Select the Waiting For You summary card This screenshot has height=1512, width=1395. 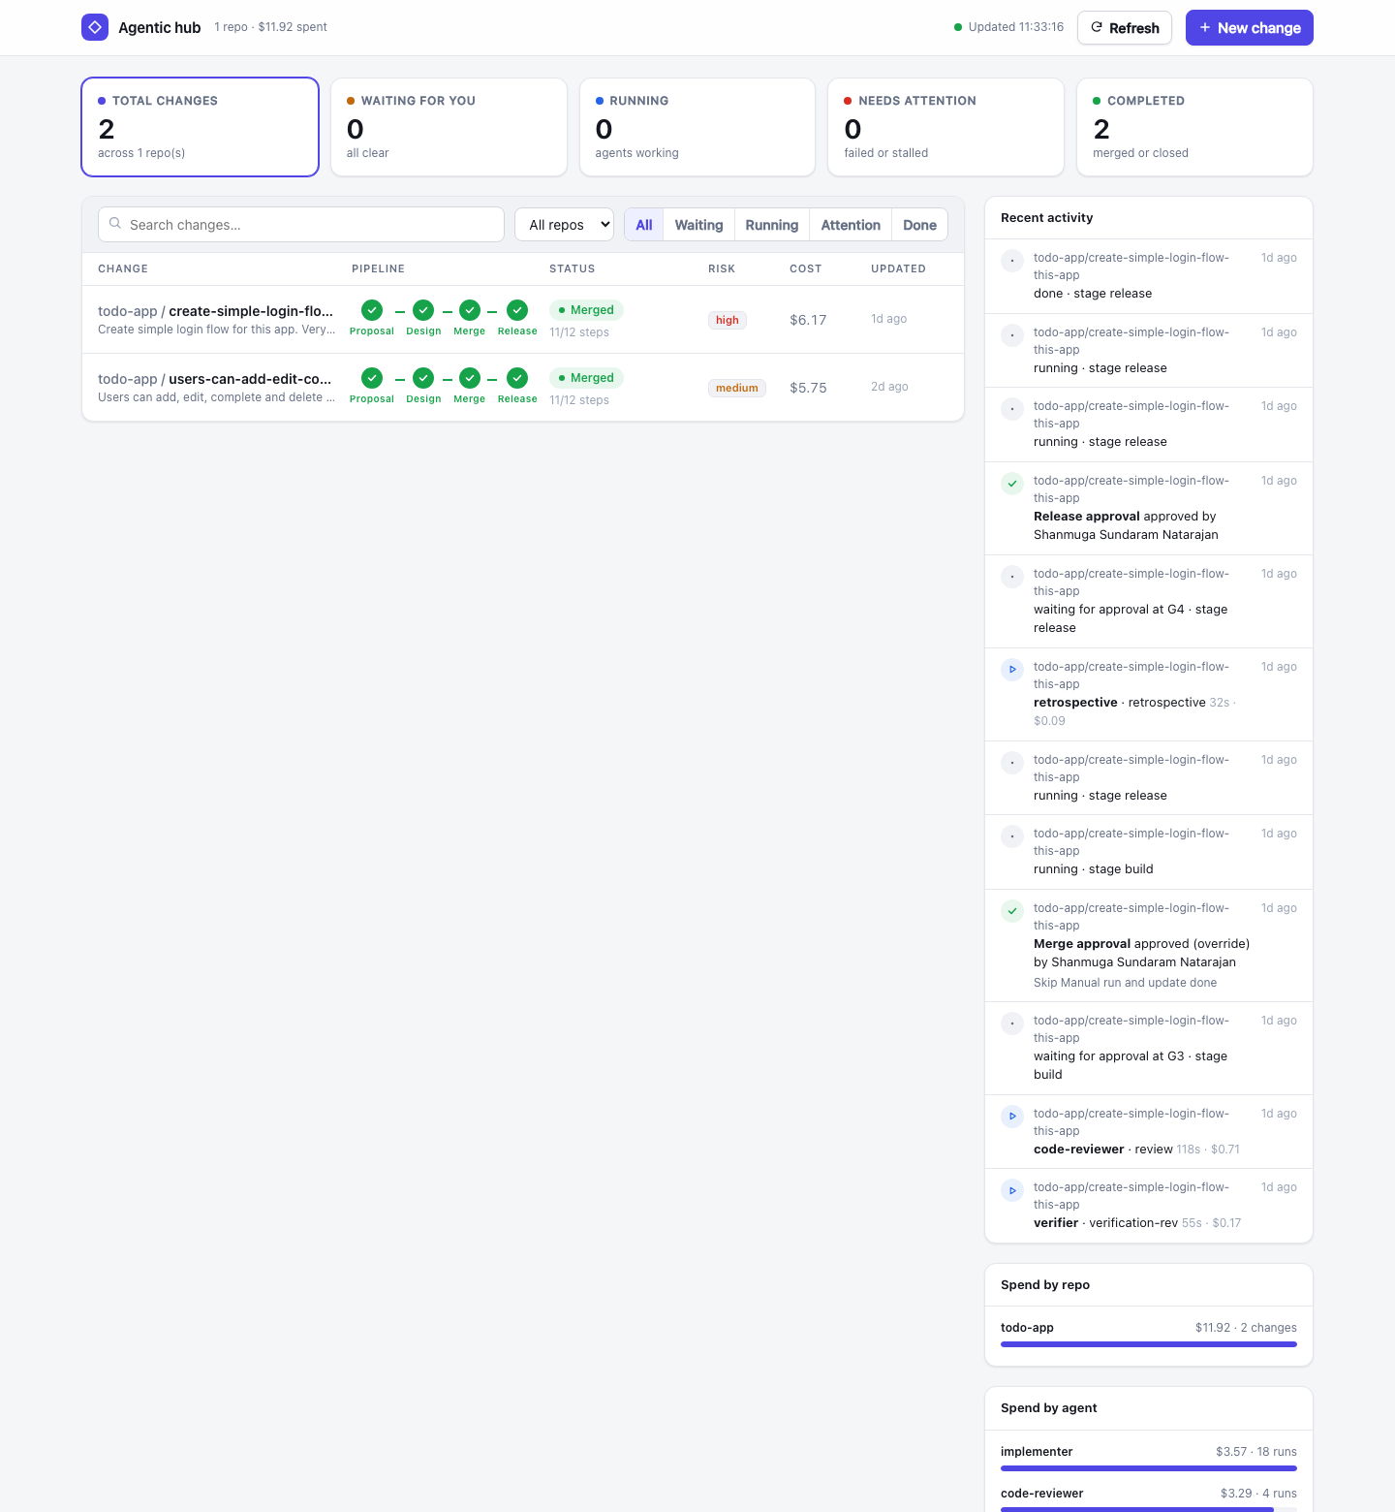(x=449, y=127)
